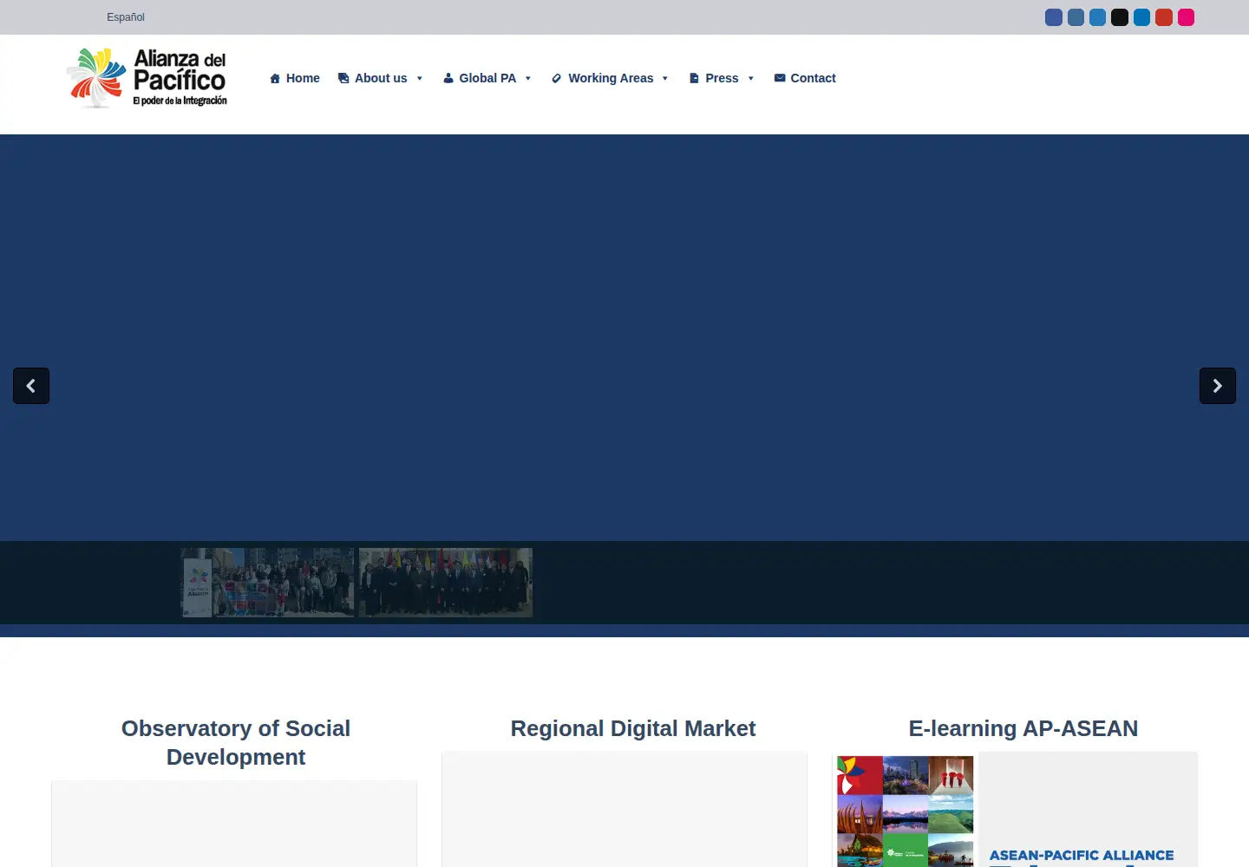Open the red social media icon
1249x867 pixels.
[1164, 17]
